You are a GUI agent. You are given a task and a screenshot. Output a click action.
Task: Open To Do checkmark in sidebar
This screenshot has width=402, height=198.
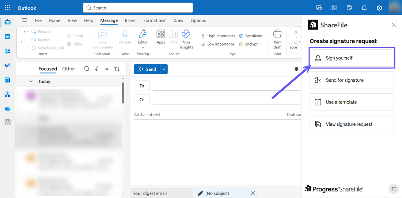pos(7,66)
